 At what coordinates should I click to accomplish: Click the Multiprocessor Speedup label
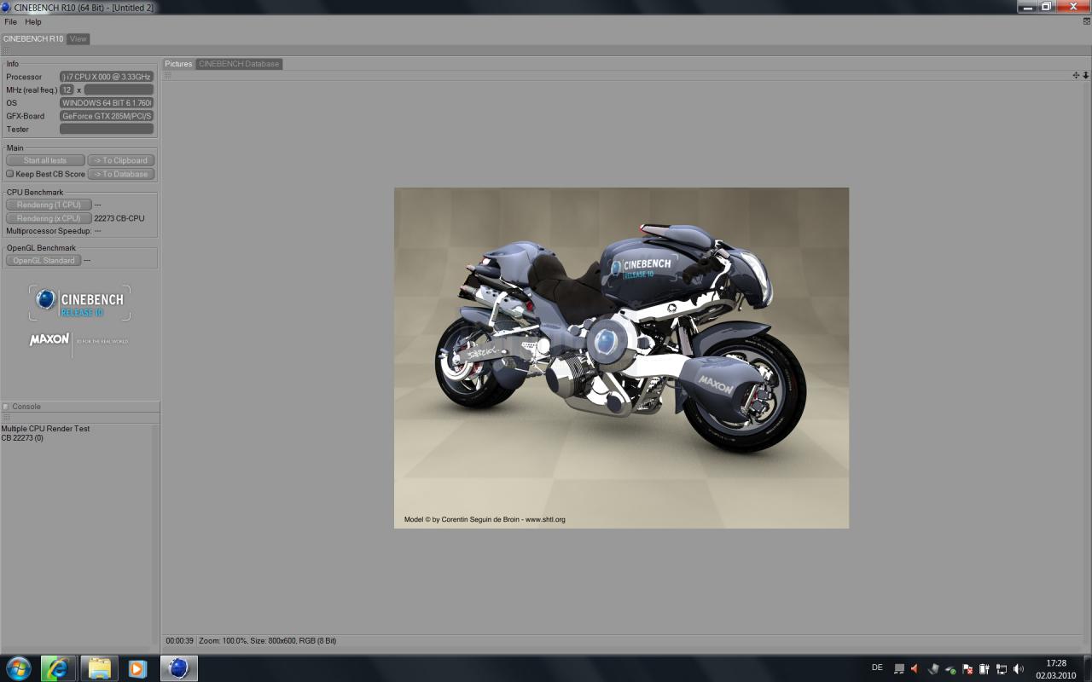(x=49, y=231)
